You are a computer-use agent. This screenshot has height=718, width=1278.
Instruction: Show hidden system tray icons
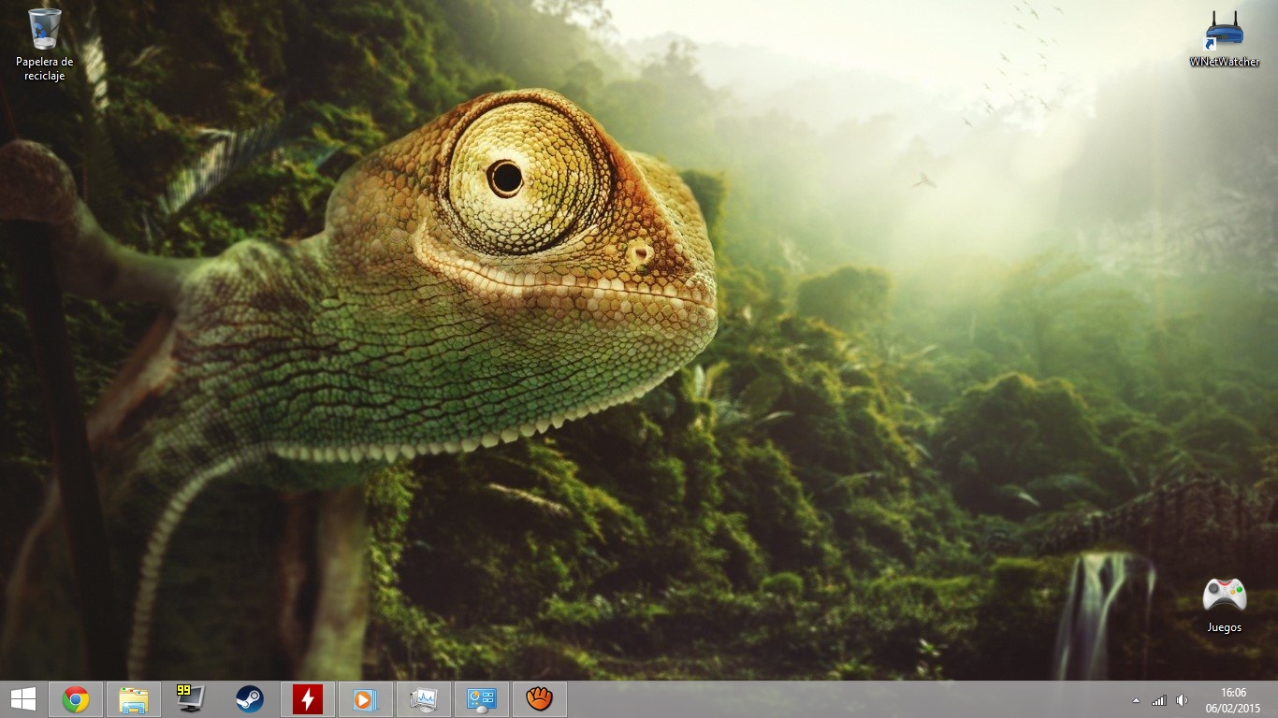pyautogui.click(x=1136, y=700)
